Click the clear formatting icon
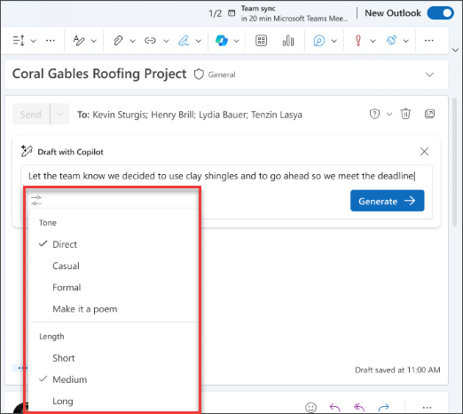Viewport: 463px width, 414px height. click(x=391, y=40)
